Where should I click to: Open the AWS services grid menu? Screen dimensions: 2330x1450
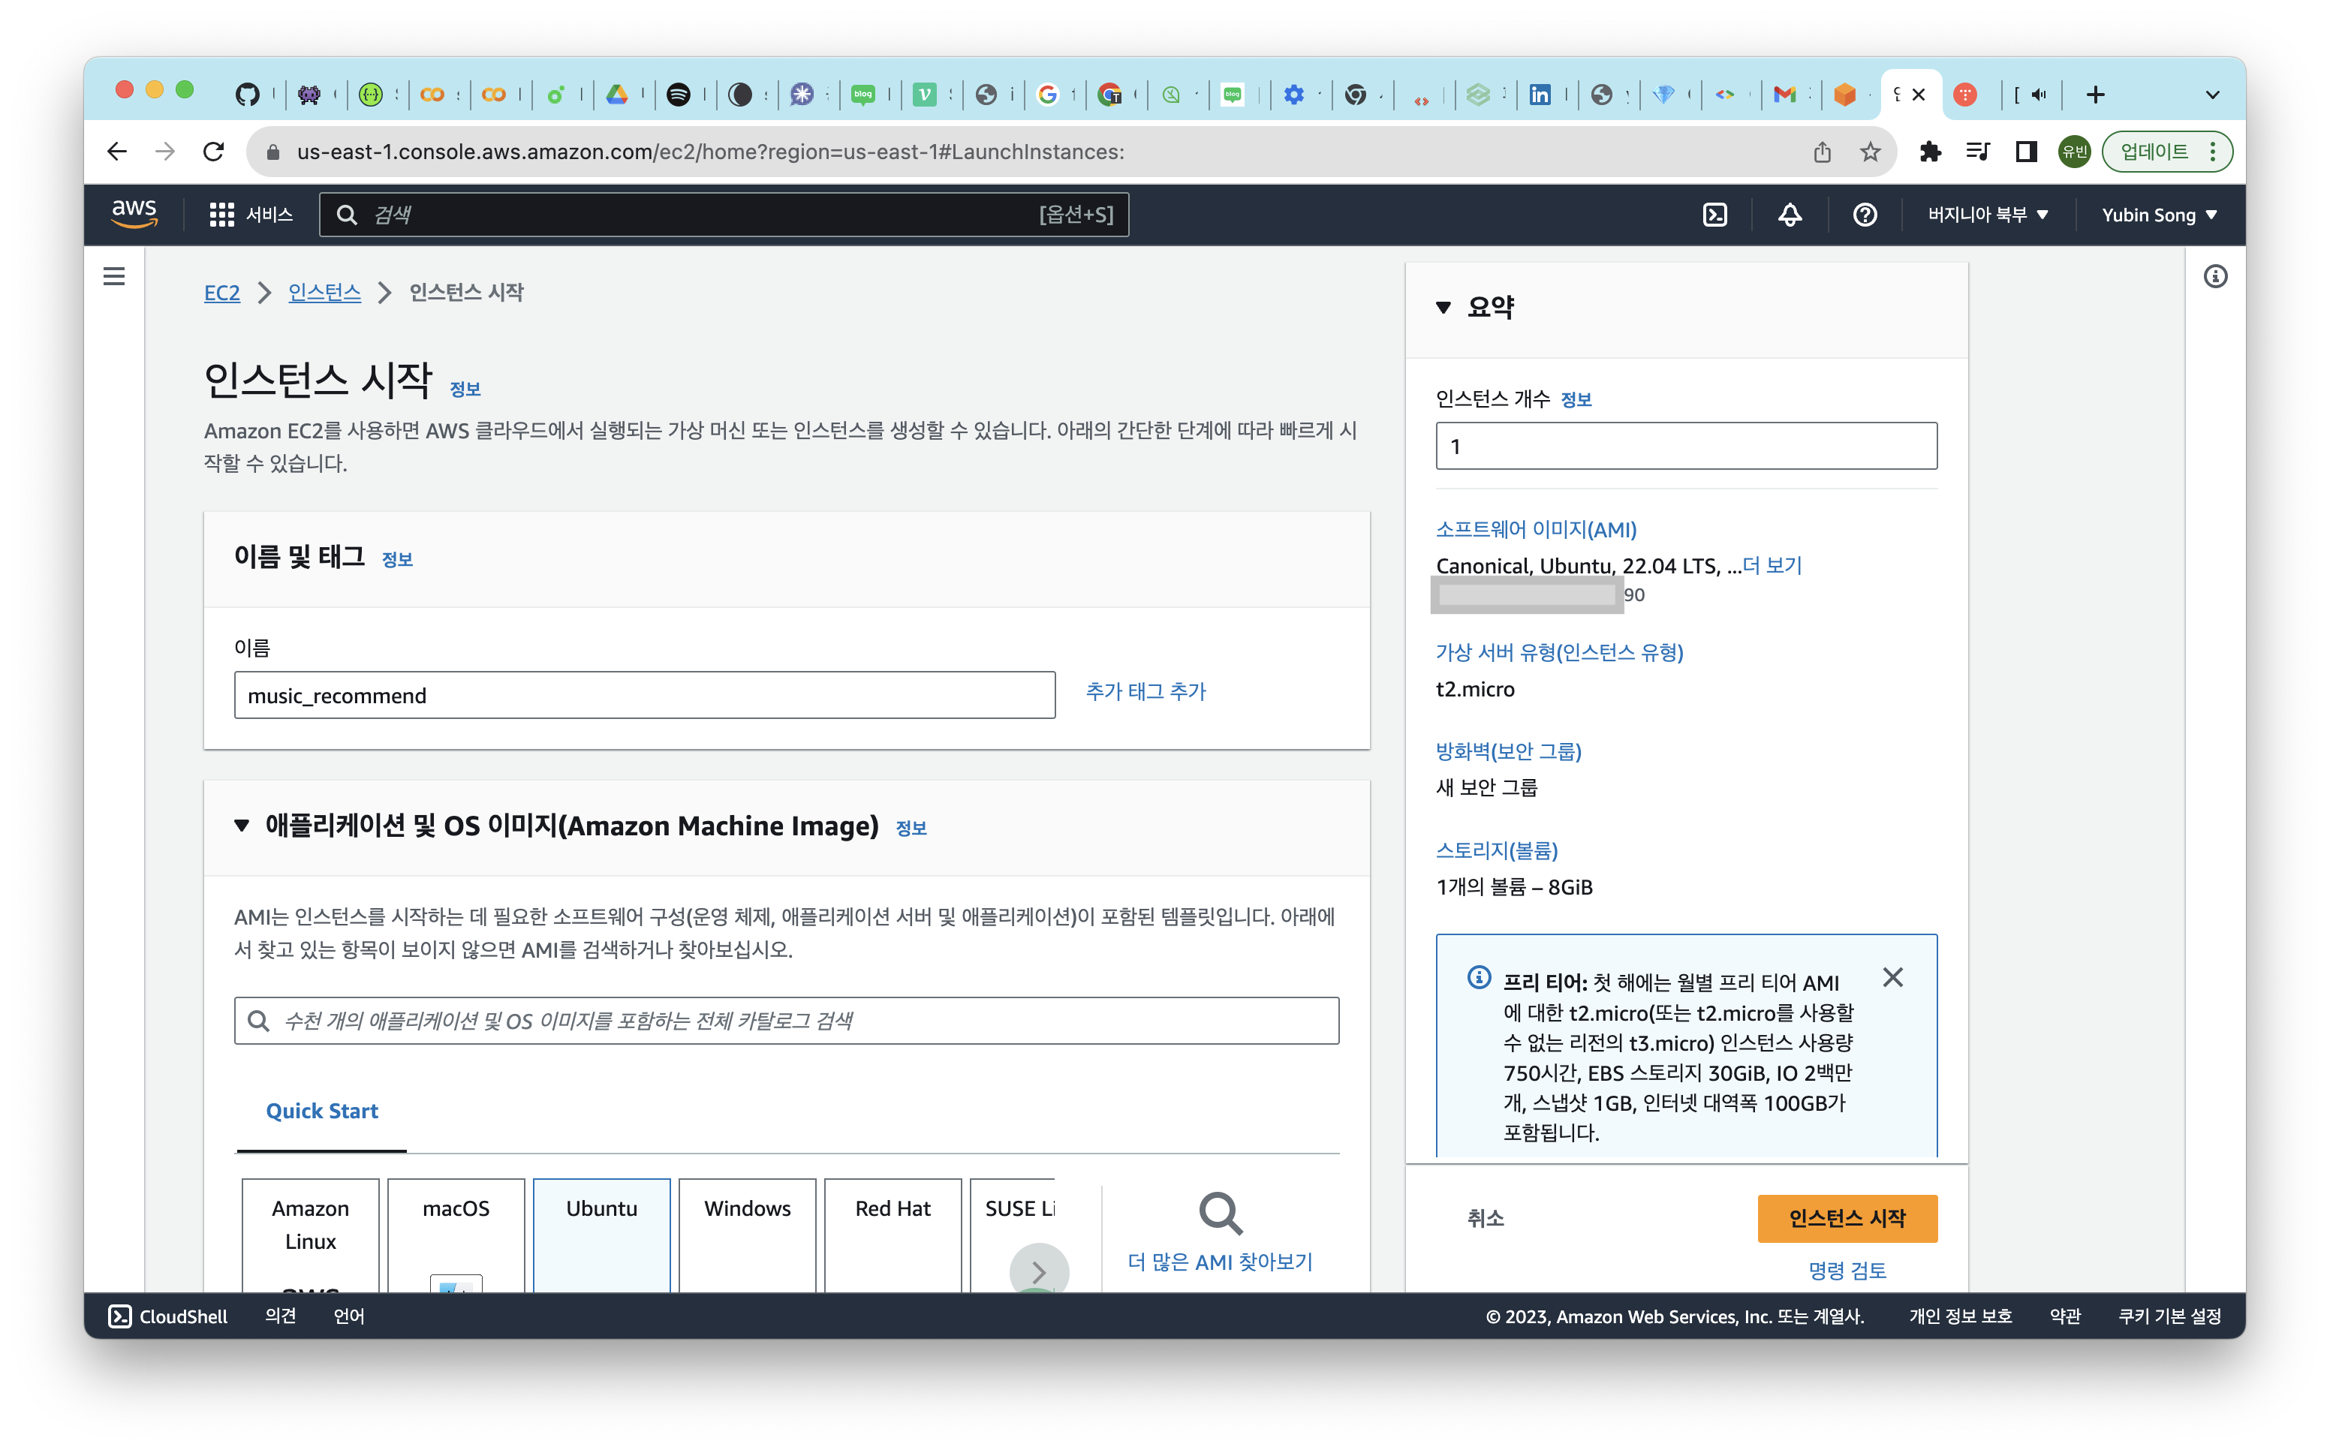point(221,215)
